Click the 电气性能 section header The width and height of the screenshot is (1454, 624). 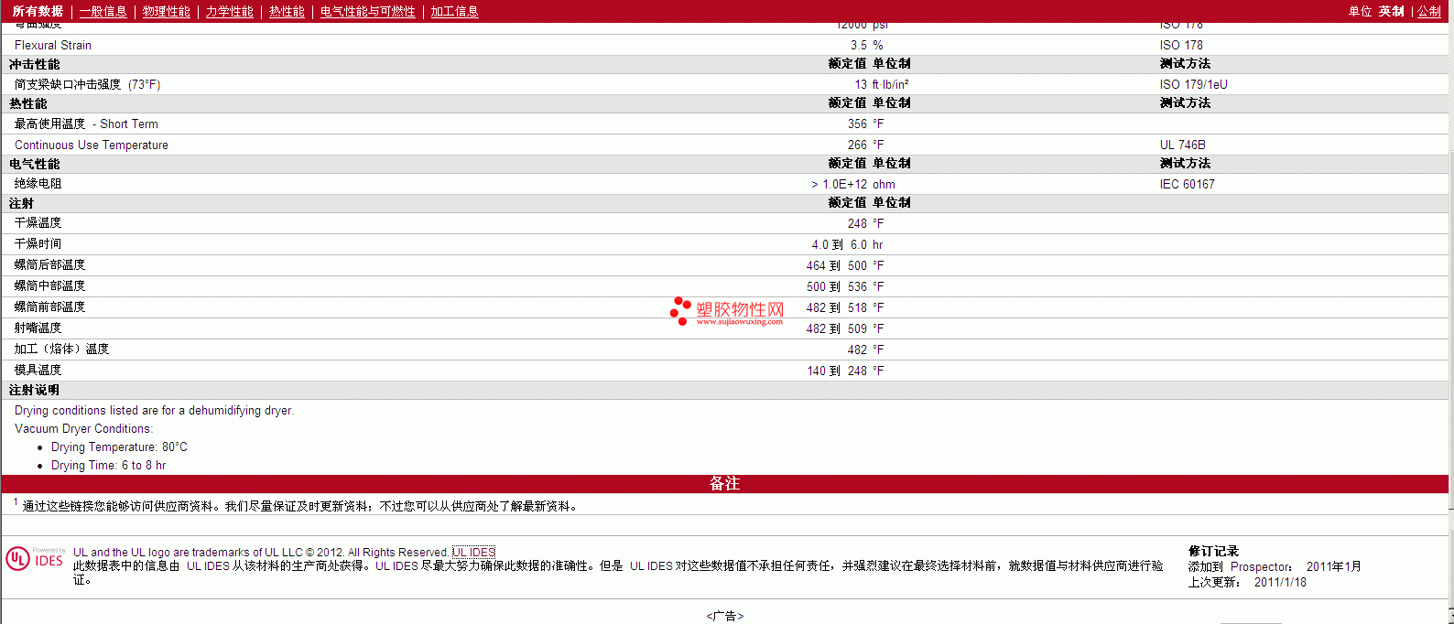pos(34,164)
